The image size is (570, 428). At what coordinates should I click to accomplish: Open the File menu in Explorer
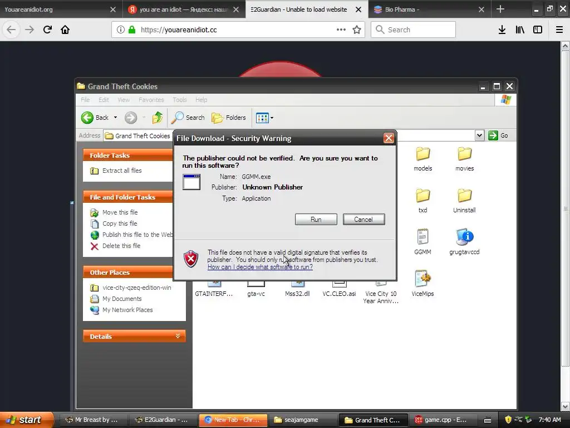coord(85,100)
